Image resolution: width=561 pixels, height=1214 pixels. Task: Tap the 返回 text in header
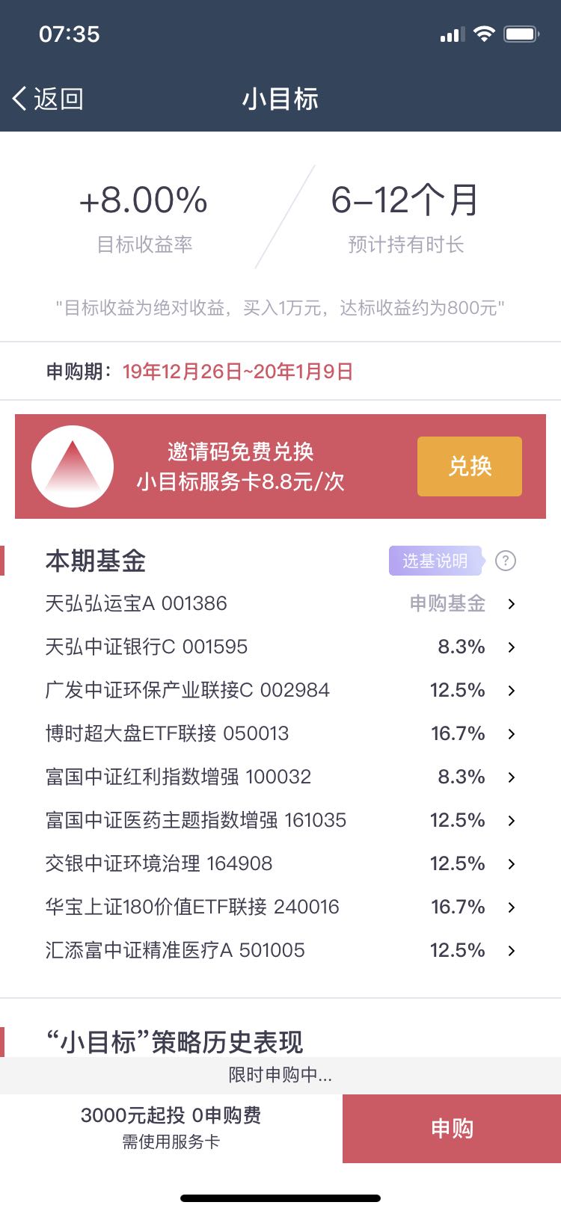(x=58, y=98)
